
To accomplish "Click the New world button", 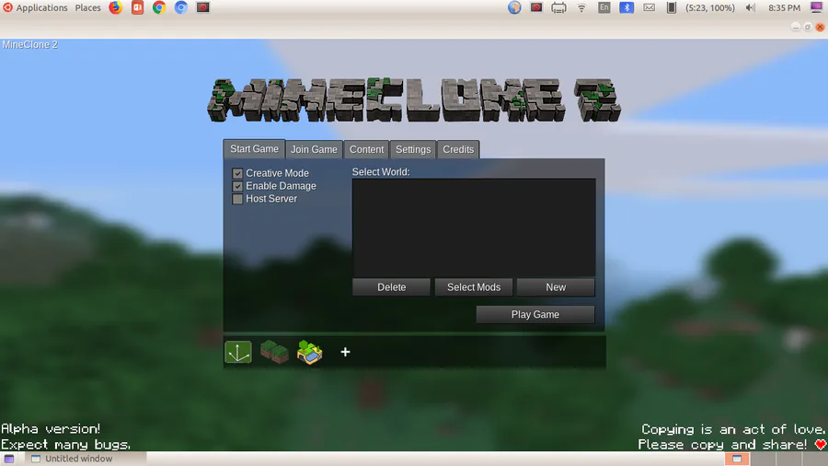I will coord(556,287).
